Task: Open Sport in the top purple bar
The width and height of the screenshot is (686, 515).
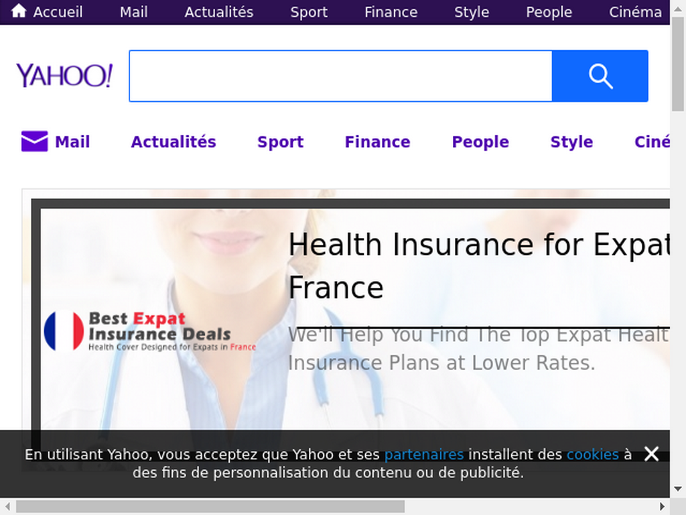Action: click(309, 12)
